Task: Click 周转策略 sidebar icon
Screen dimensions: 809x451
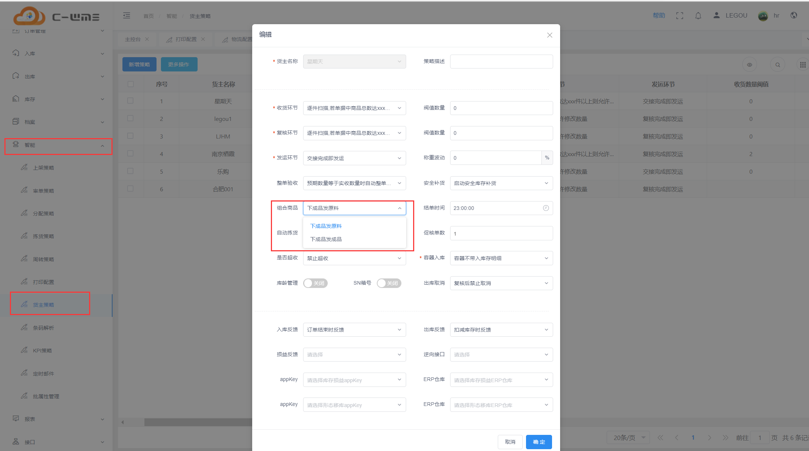Action: 24,259
